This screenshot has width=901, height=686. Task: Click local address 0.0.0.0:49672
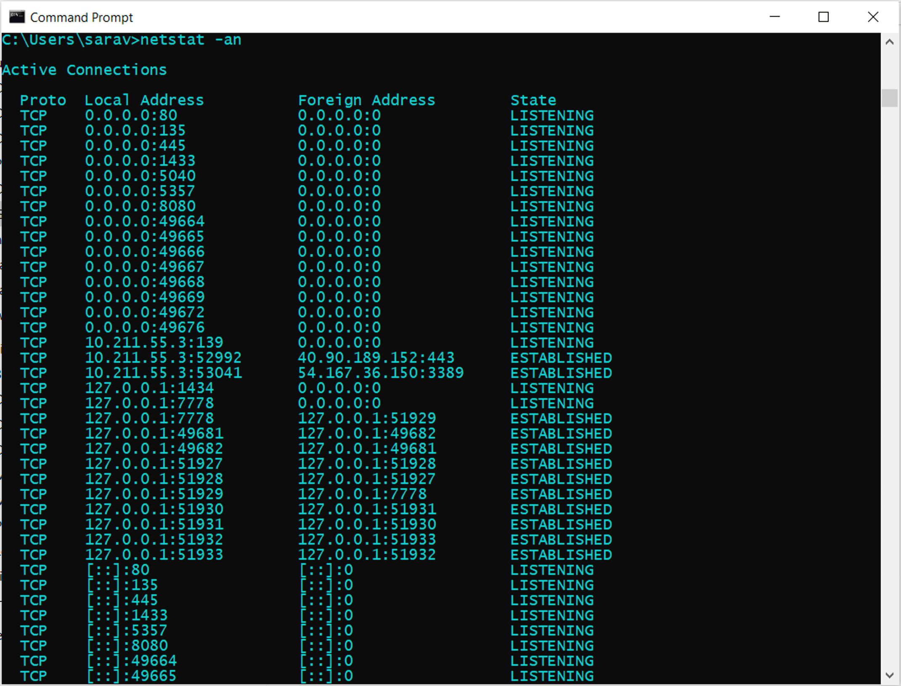coord(145,312)
